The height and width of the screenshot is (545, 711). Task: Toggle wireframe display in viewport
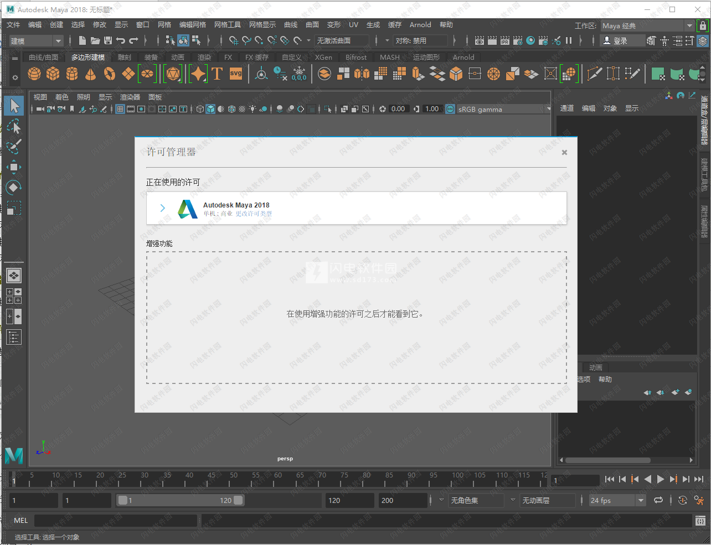click(x=200, y=109)
